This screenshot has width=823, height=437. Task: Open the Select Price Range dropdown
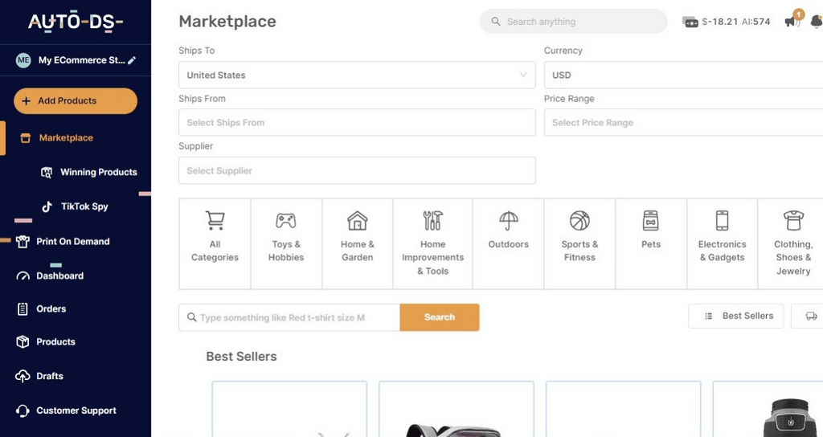[x=683, y=122]
